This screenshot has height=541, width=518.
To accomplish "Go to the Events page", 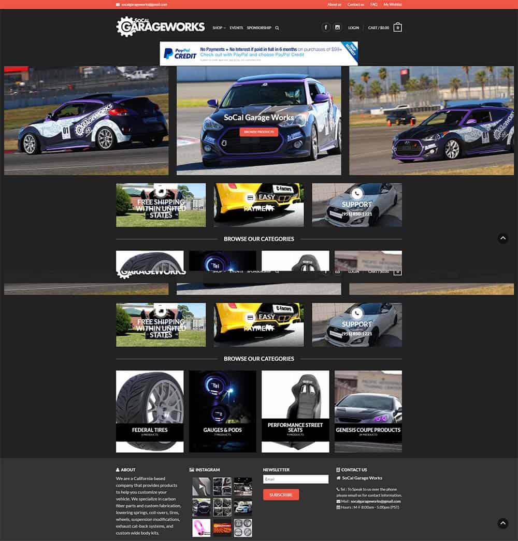I will pyautogui.click(x=236, y=27).
